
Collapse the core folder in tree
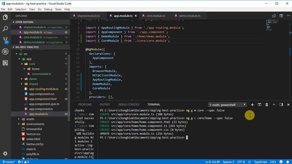pyautogui.click(x=22, y=64)
